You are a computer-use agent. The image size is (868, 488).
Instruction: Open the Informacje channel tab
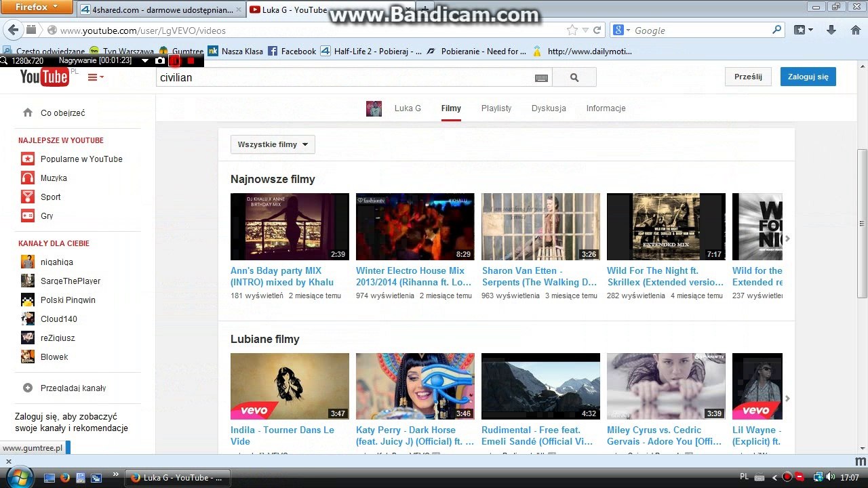606,108
